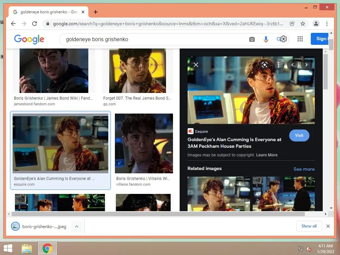Open Google Lens on preview image
Screen dimensions: 340x255
point(265,65)
